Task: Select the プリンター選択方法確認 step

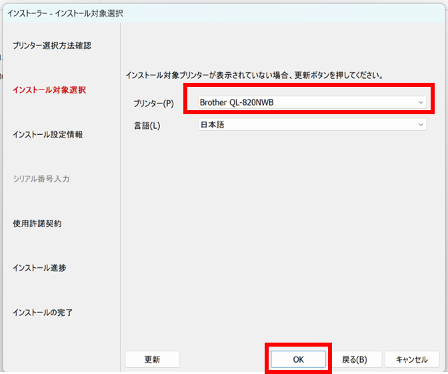Action: click(x=52, y=45)
